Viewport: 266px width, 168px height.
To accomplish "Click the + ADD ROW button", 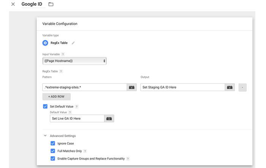I will pos(56,97).
